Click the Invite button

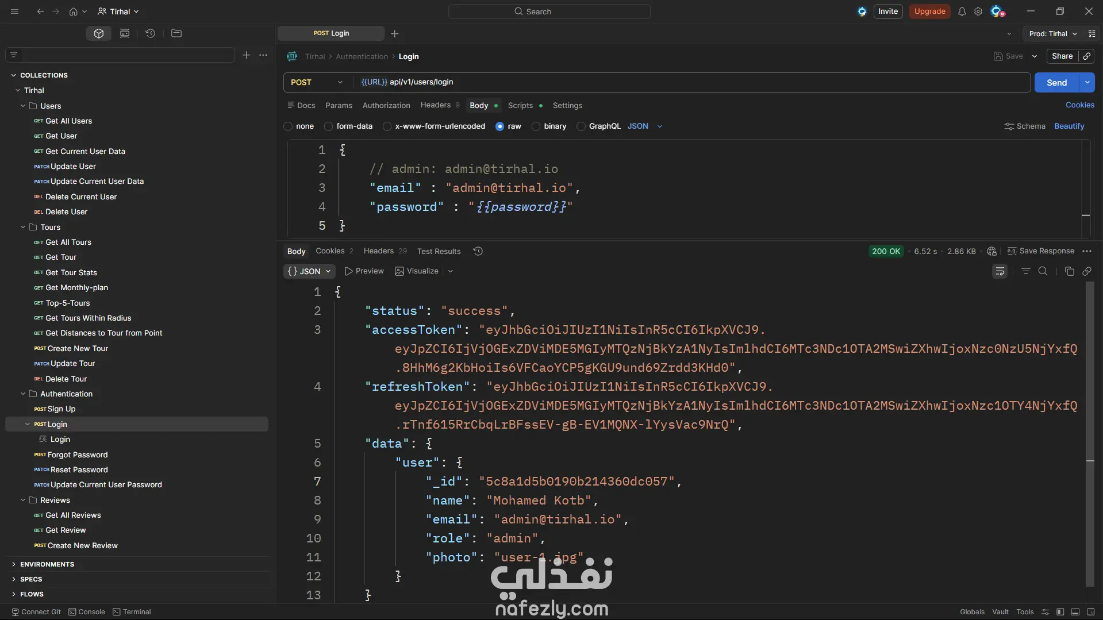[x=888, y=11]
